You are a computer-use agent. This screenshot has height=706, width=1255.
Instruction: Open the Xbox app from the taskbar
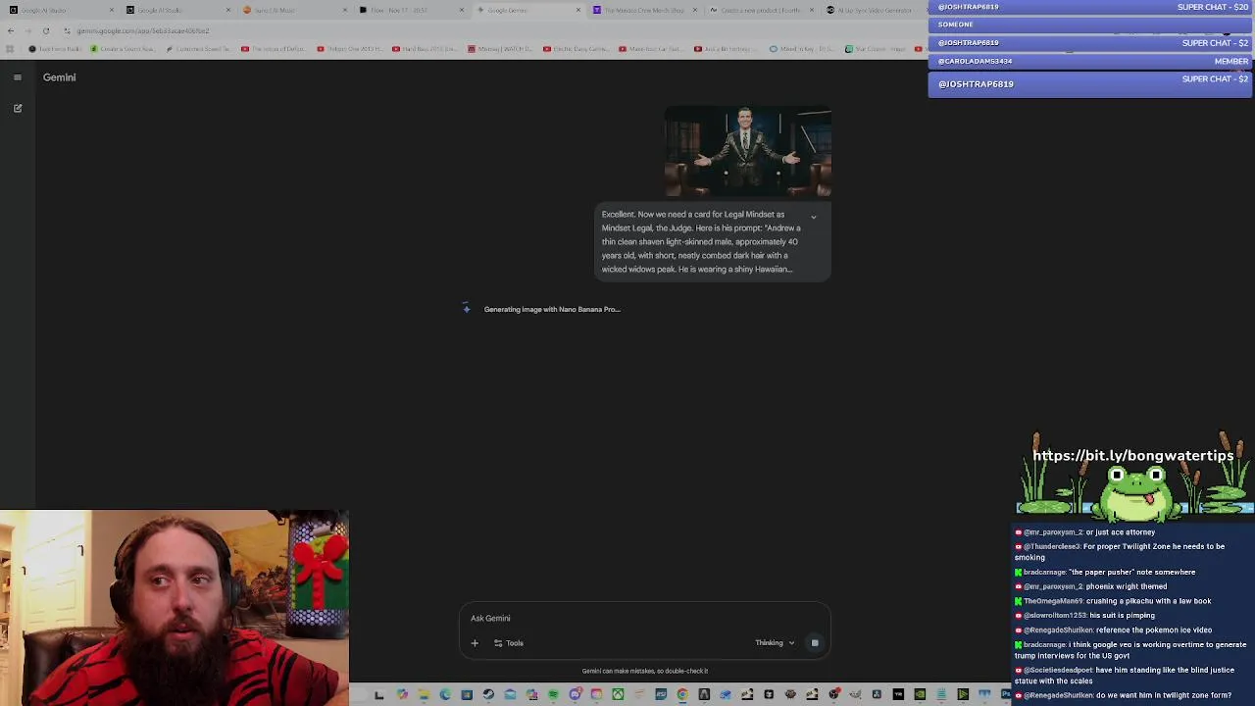[x=618, y=695]
